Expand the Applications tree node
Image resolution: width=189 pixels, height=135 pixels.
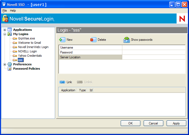[x=5, y=30]
